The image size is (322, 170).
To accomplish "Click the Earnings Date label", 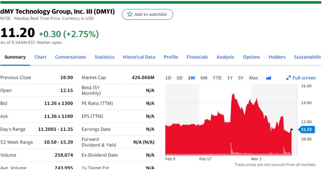I will point(96,129).
